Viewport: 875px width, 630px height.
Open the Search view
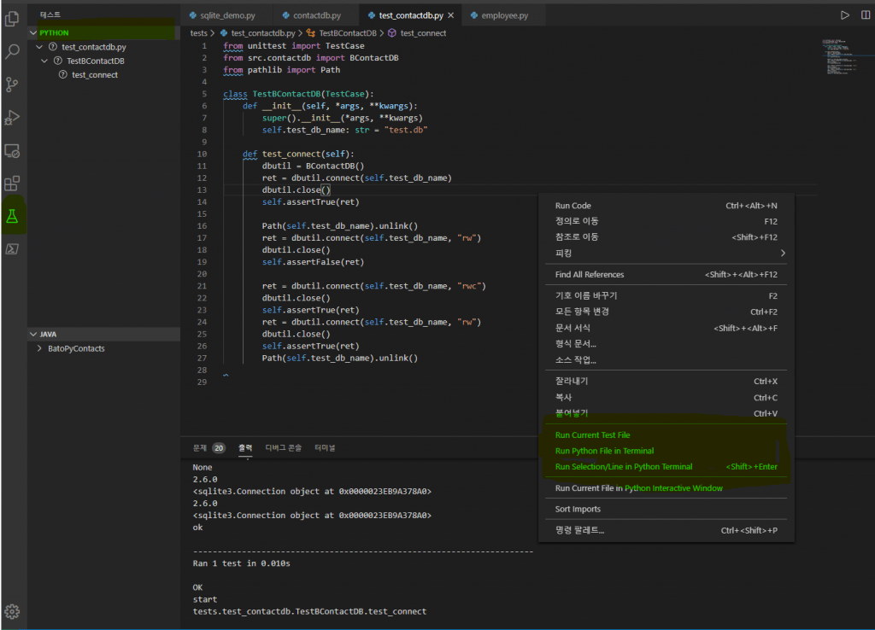tap(13, 51)
